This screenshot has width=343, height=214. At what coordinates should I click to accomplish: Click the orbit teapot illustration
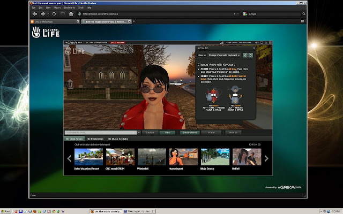(x=213, y=95)
